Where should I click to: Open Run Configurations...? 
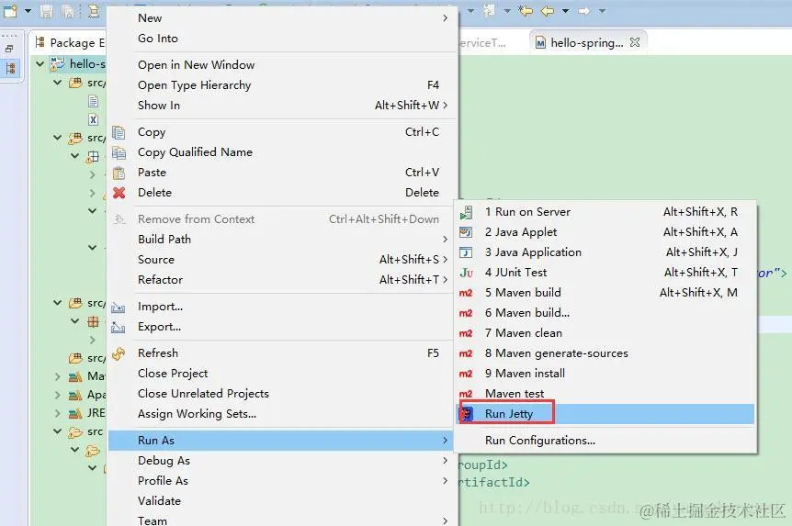click(605, 441)
